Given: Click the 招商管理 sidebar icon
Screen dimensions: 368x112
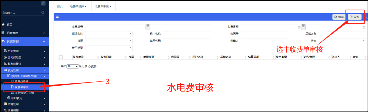Looking at the screenshot, I should click(3, 33).
